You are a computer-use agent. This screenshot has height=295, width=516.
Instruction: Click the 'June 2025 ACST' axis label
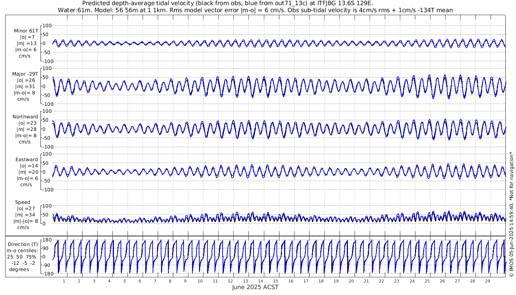[x=255, y=287]
